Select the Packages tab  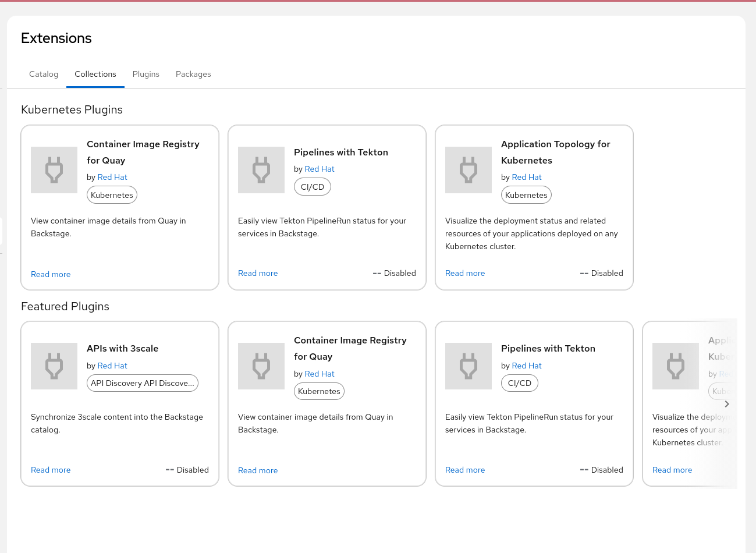193,74
